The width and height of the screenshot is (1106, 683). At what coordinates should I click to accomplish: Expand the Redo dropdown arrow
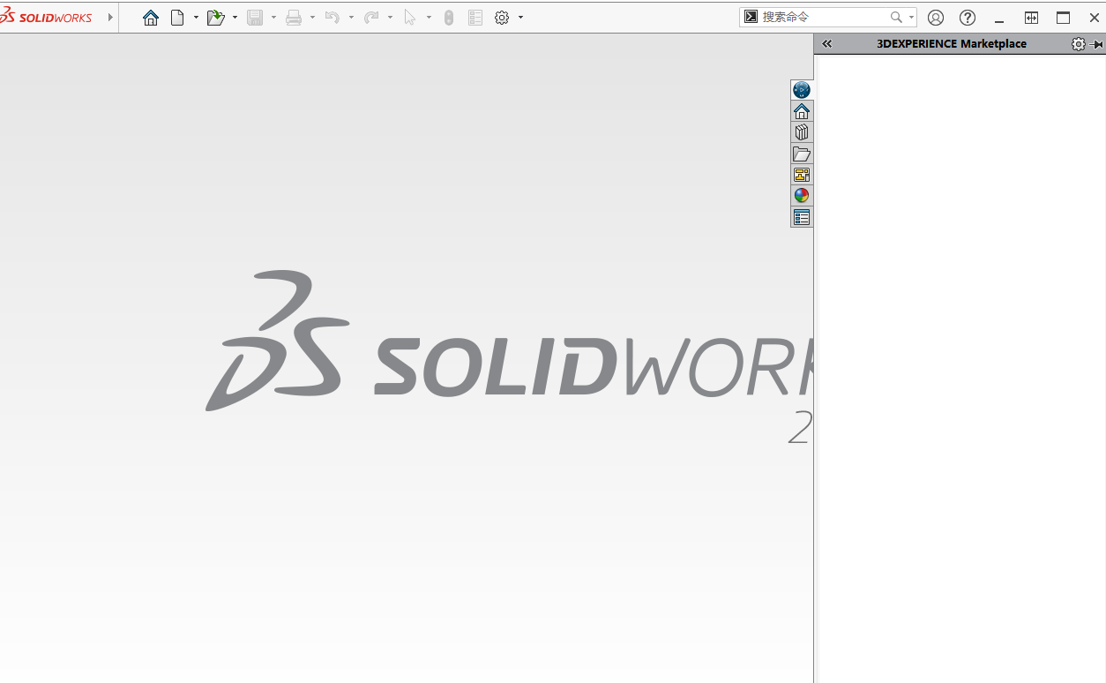point(390,18)
